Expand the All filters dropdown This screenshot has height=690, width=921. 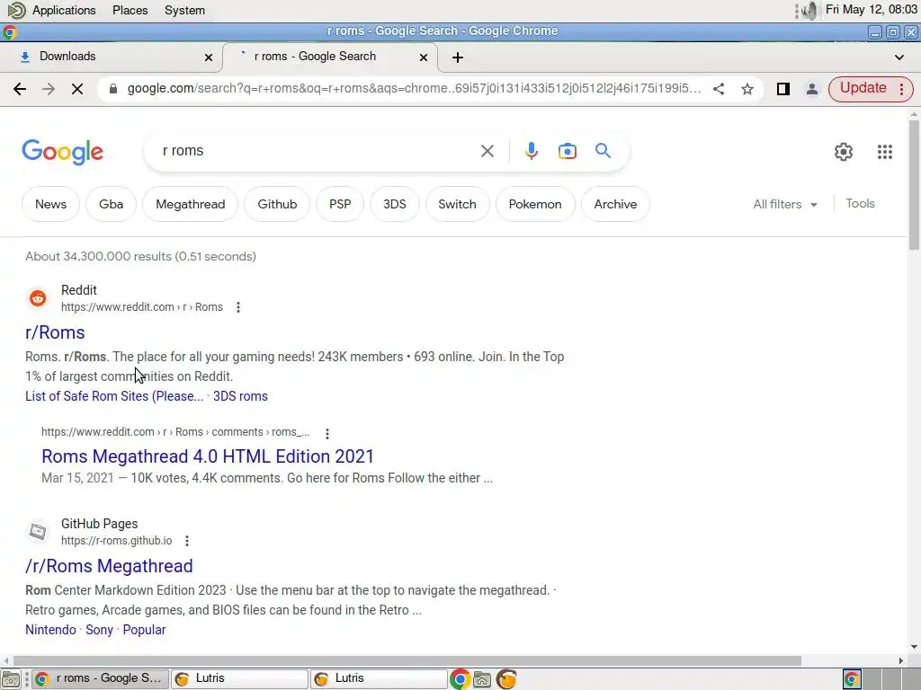pos(785,204)
